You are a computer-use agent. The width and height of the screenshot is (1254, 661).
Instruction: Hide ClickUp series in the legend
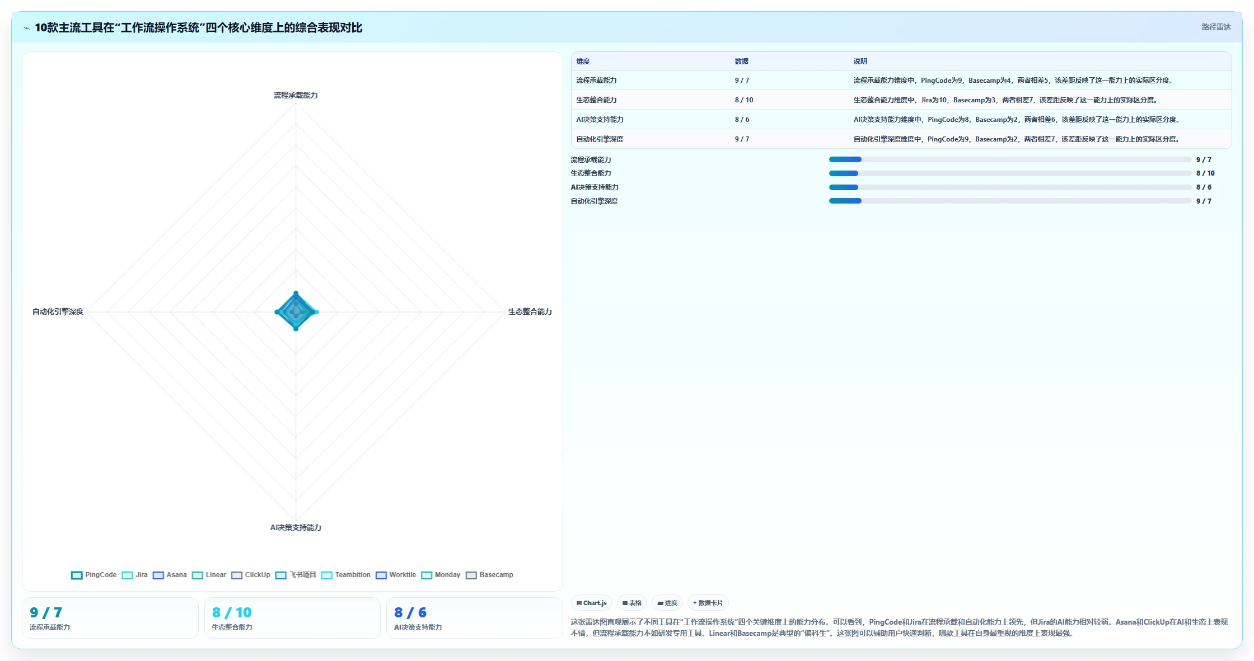(251, 575)
